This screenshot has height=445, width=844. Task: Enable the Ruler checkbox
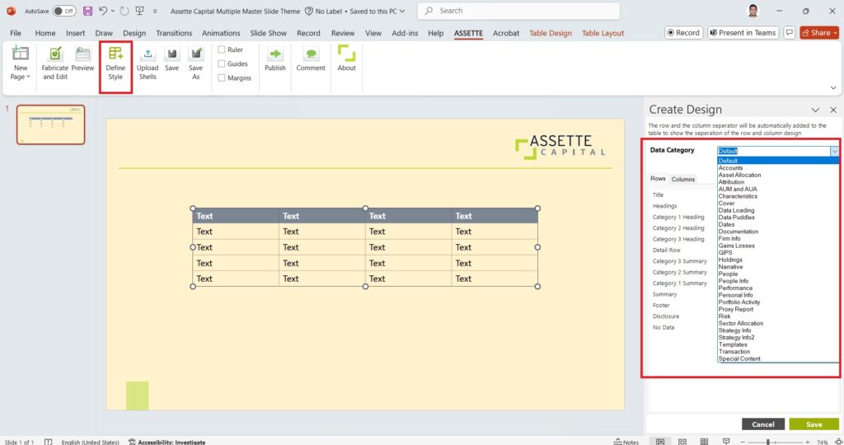click(221, 49)
